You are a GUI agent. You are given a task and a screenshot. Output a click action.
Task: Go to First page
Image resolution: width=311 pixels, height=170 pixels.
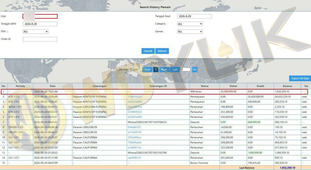coord(147,69)
